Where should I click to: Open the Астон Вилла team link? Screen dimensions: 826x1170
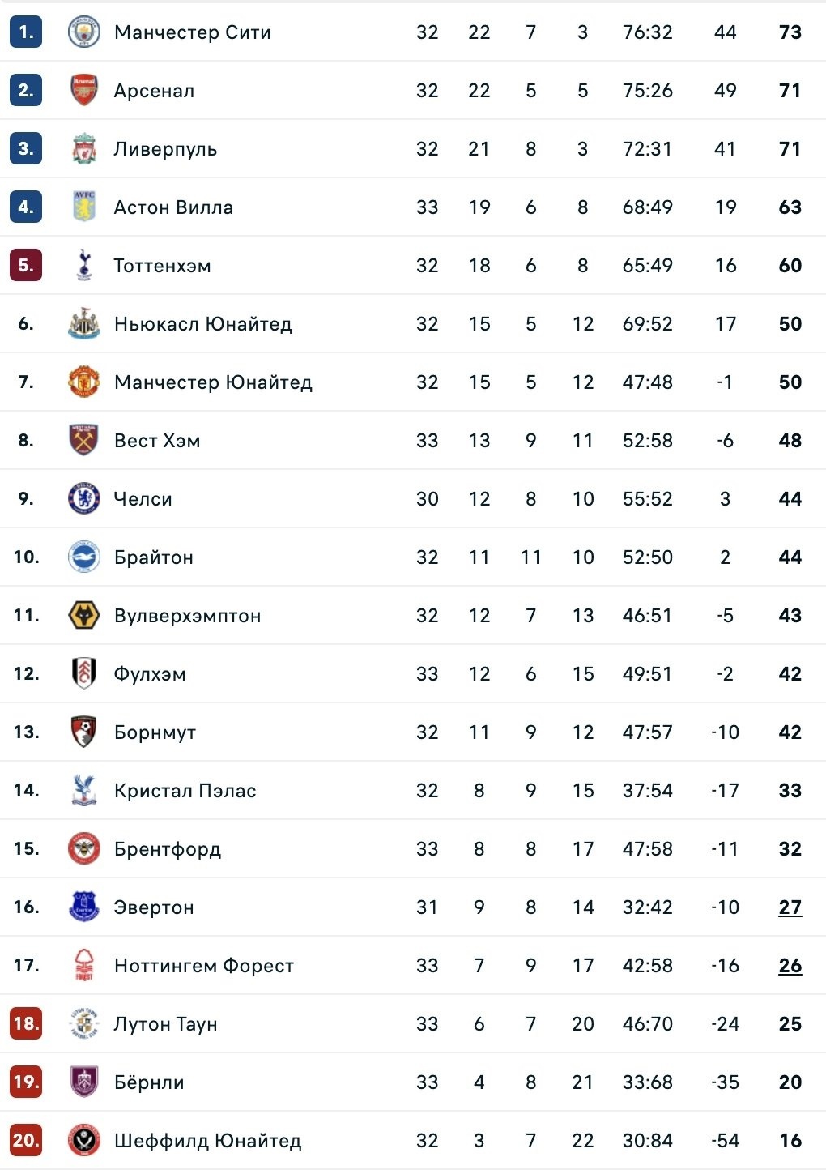[173, 207]
